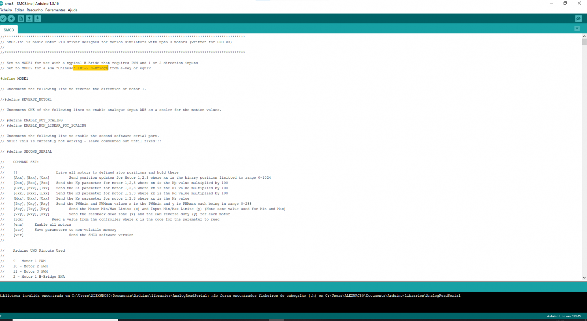Click the "NOTE: This is currently not working" comment
This screenshot has width=587, height=321.
click(x=81, y=141)
